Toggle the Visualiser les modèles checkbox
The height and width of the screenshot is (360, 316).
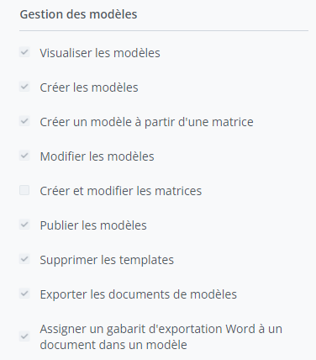(24, 52)
